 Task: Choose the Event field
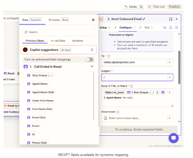coord(34,126)
